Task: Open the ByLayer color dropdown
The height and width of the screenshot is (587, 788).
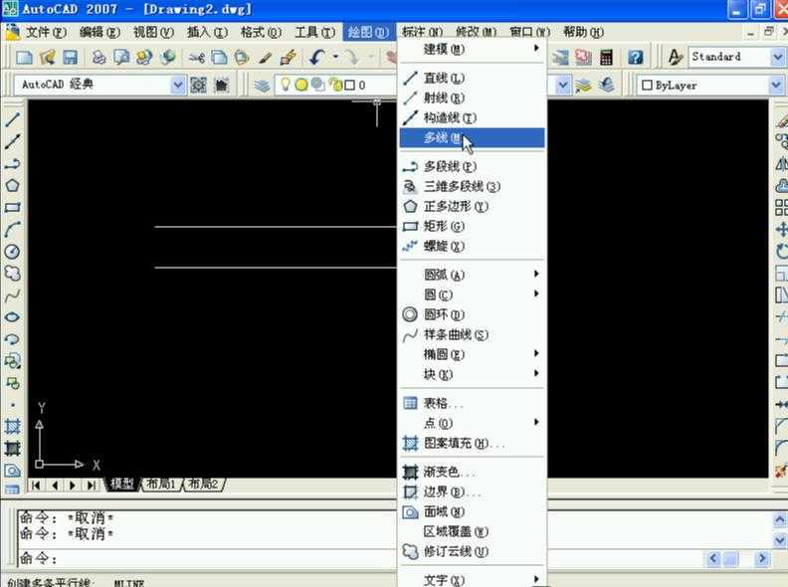Action: [776, 86]
